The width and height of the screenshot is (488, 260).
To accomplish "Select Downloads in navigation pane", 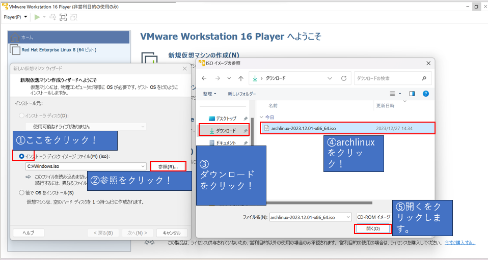I will tap(224, 131).
